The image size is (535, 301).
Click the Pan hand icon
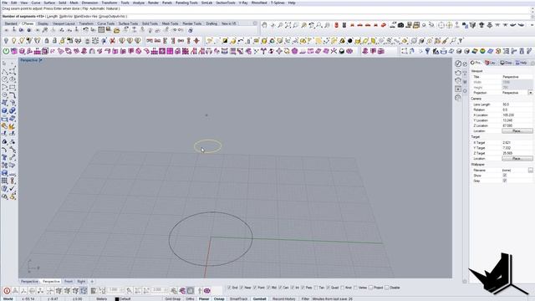point(264,25)
